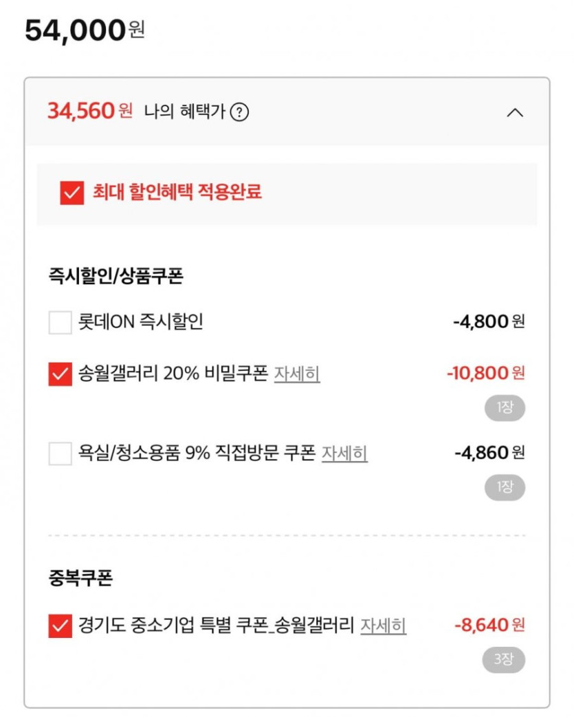Click the question mark help icon beside 나의 혜택가
Screen dimensions: 574x717
[x=239, y=111]
